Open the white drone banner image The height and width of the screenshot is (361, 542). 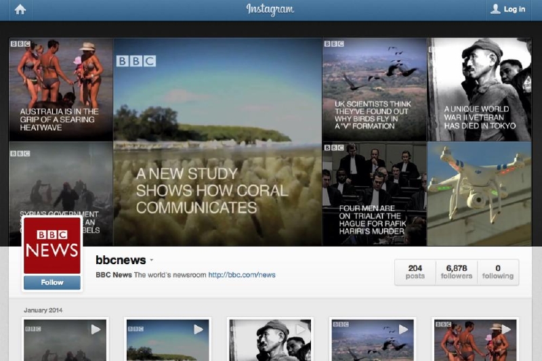pyautogui.click(x=480, y=194)
